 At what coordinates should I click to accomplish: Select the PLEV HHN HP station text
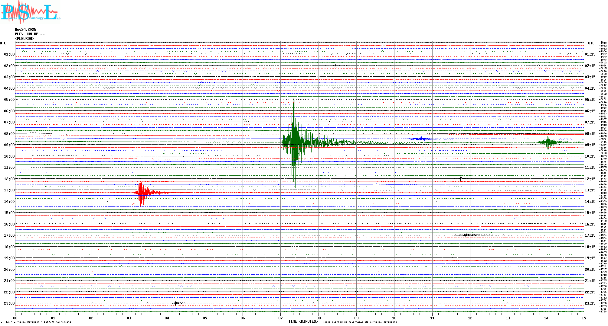coord(29,34)
